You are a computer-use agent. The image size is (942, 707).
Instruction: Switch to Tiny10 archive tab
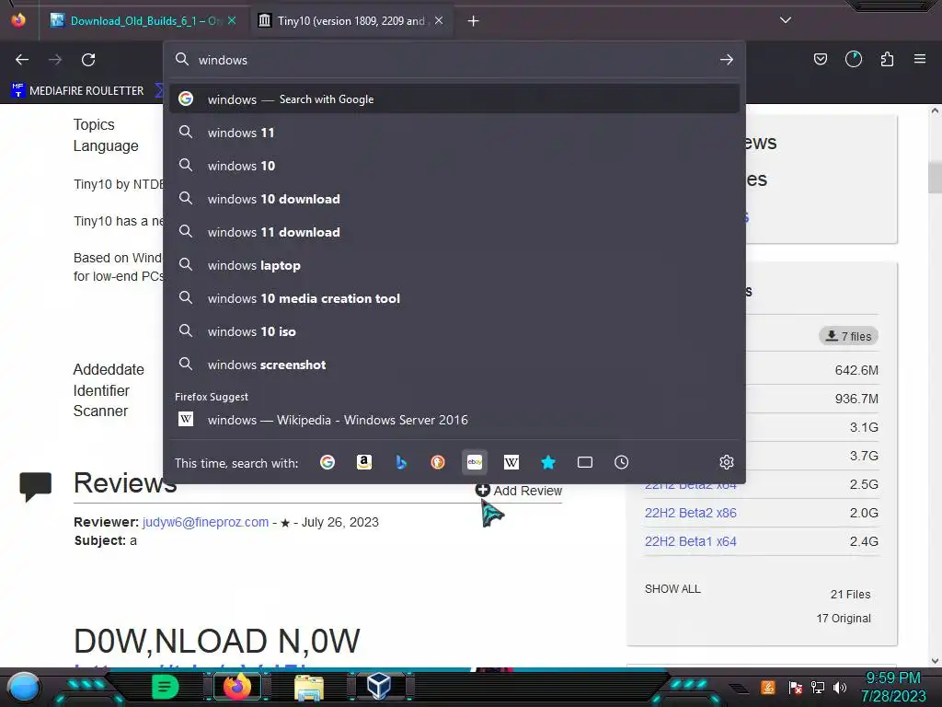[351, 20]
